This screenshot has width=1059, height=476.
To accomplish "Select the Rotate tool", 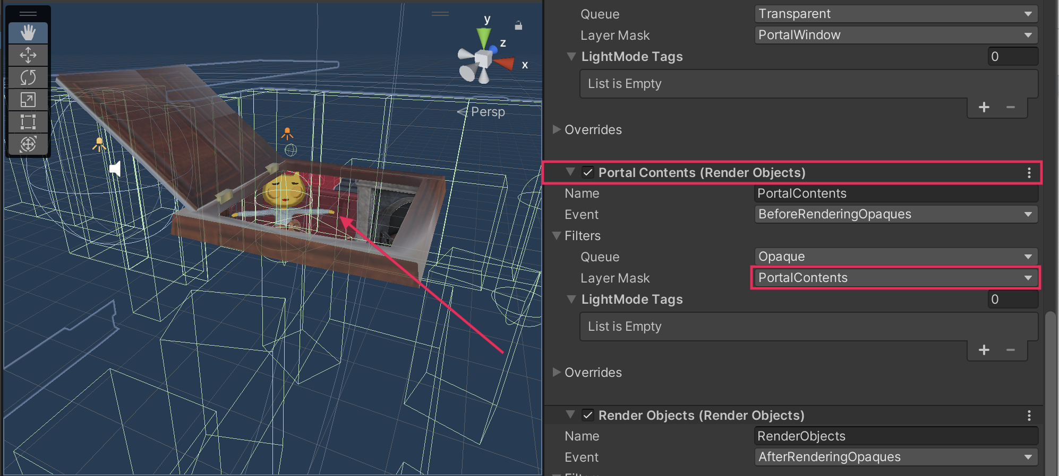I will point(28,77).
